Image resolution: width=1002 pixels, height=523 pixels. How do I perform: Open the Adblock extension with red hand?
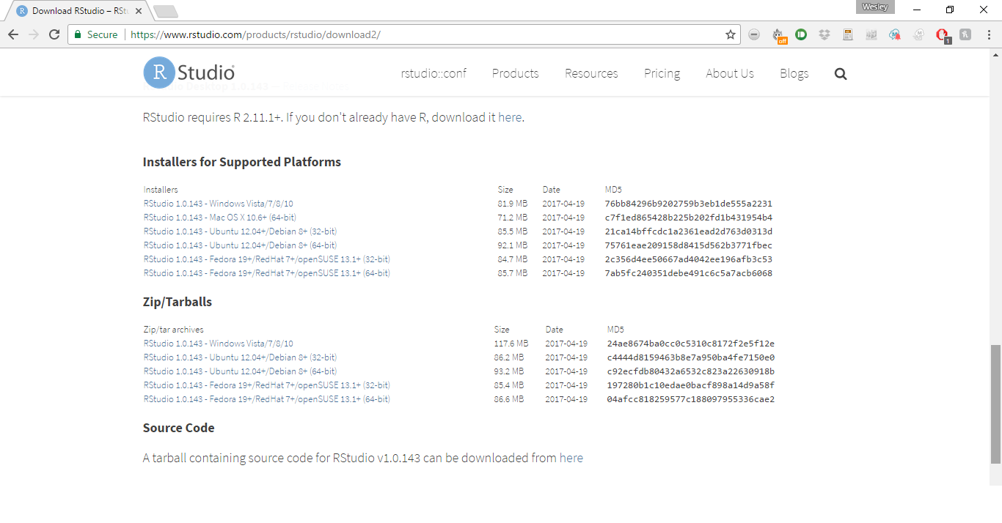943,34
